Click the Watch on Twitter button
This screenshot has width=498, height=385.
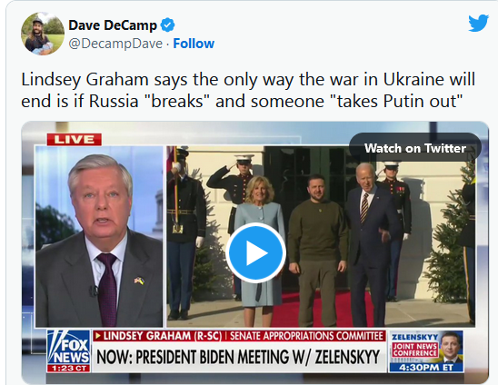[x=415, y=148]
